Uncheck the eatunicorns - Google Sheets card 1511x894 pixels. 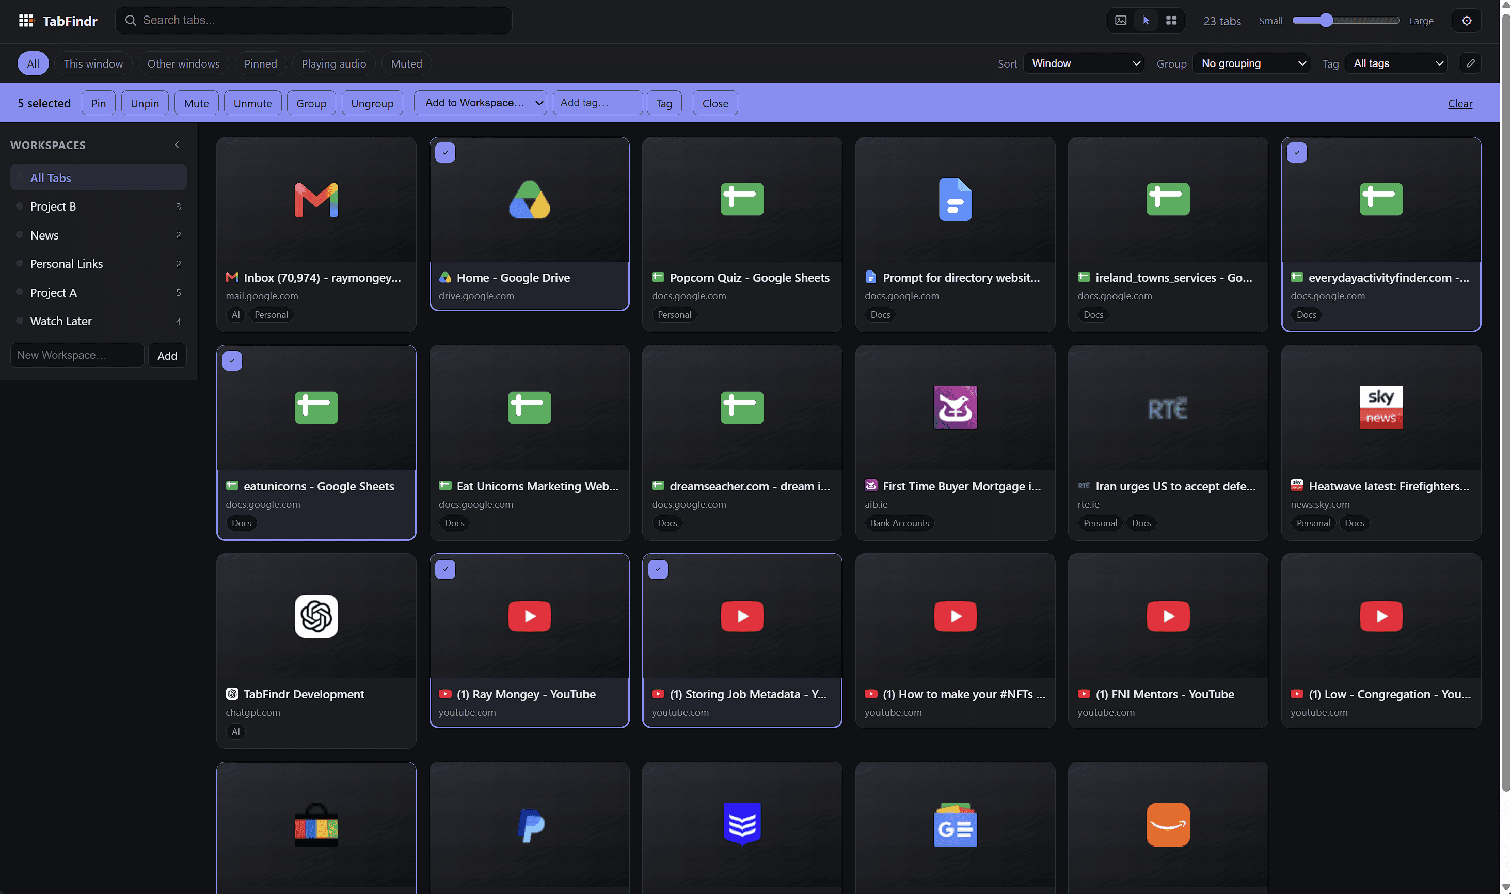232,361
